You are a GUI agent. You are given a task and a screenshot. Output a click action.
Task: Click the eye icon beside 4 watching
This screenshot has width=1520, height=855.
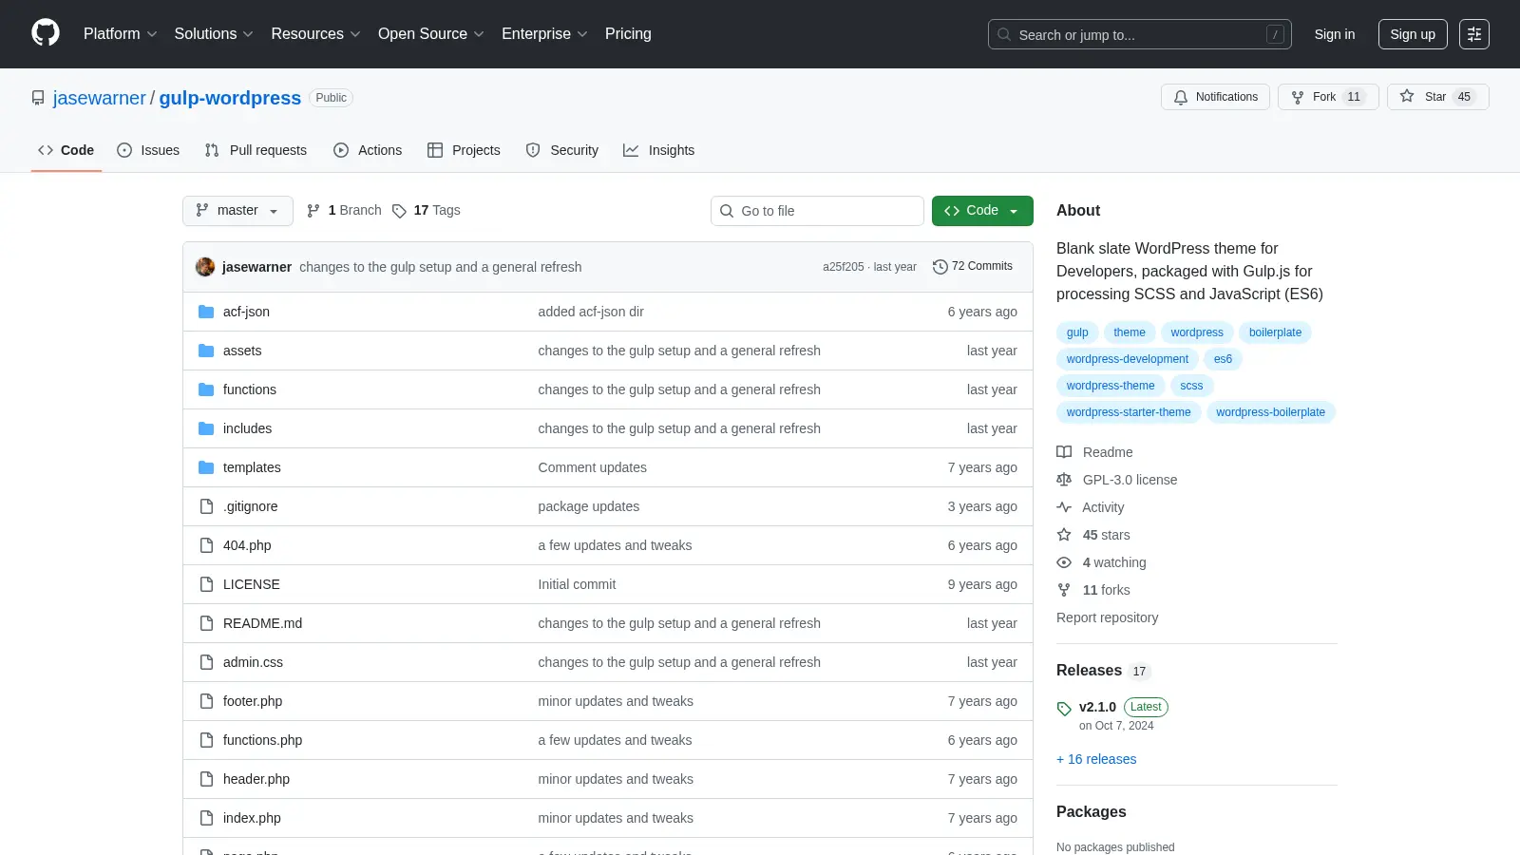click(1064, 562)
